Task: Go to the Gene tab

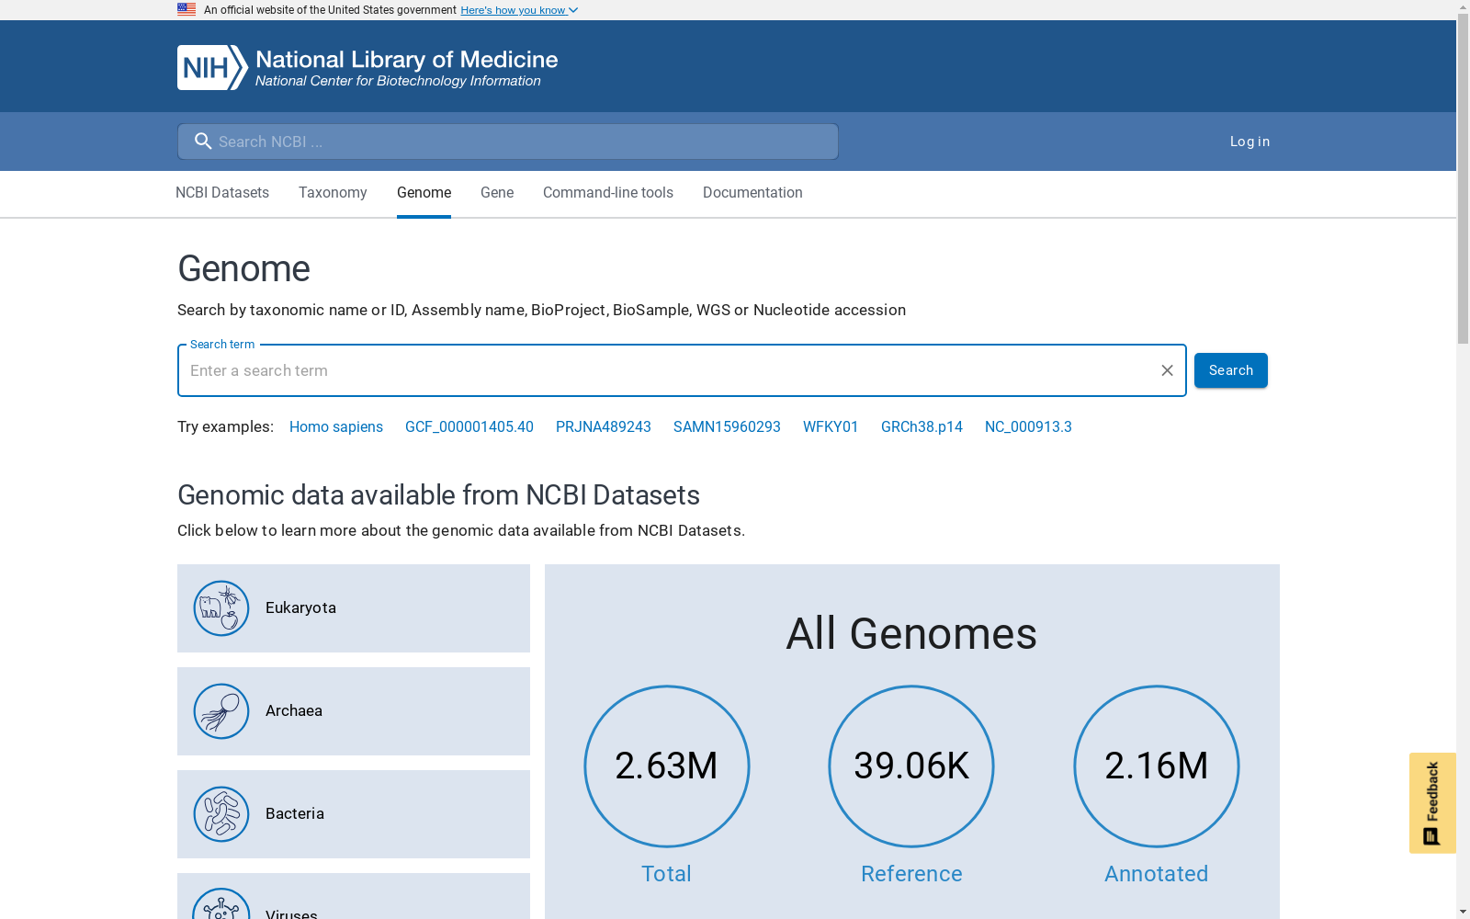Action: pyautogui.click(x=497, y=193)
